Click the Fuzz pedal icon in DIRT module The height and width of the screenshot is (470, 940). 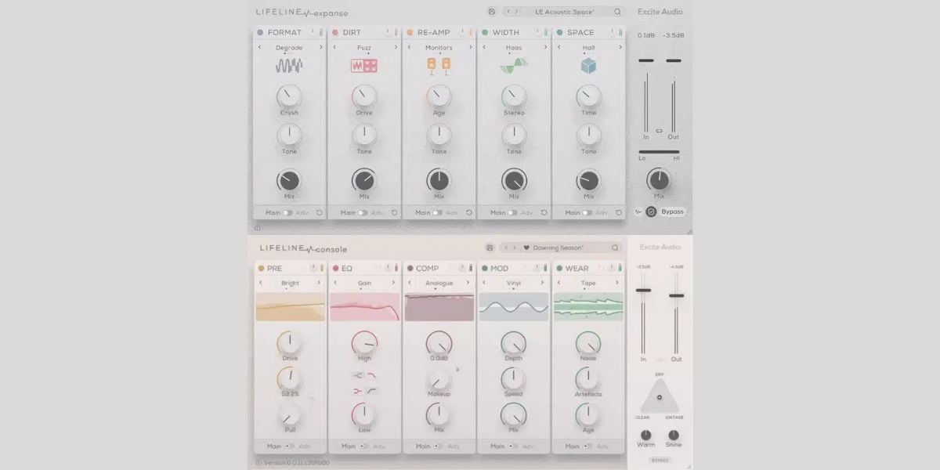tap(364, 66)
